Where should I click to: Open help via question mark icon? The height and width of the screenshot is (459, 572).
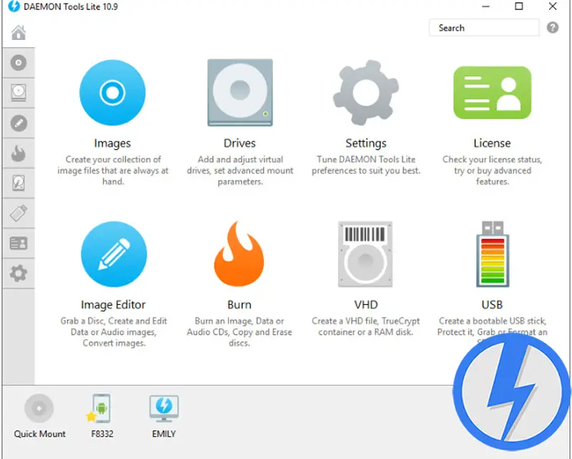coord(552,27)
